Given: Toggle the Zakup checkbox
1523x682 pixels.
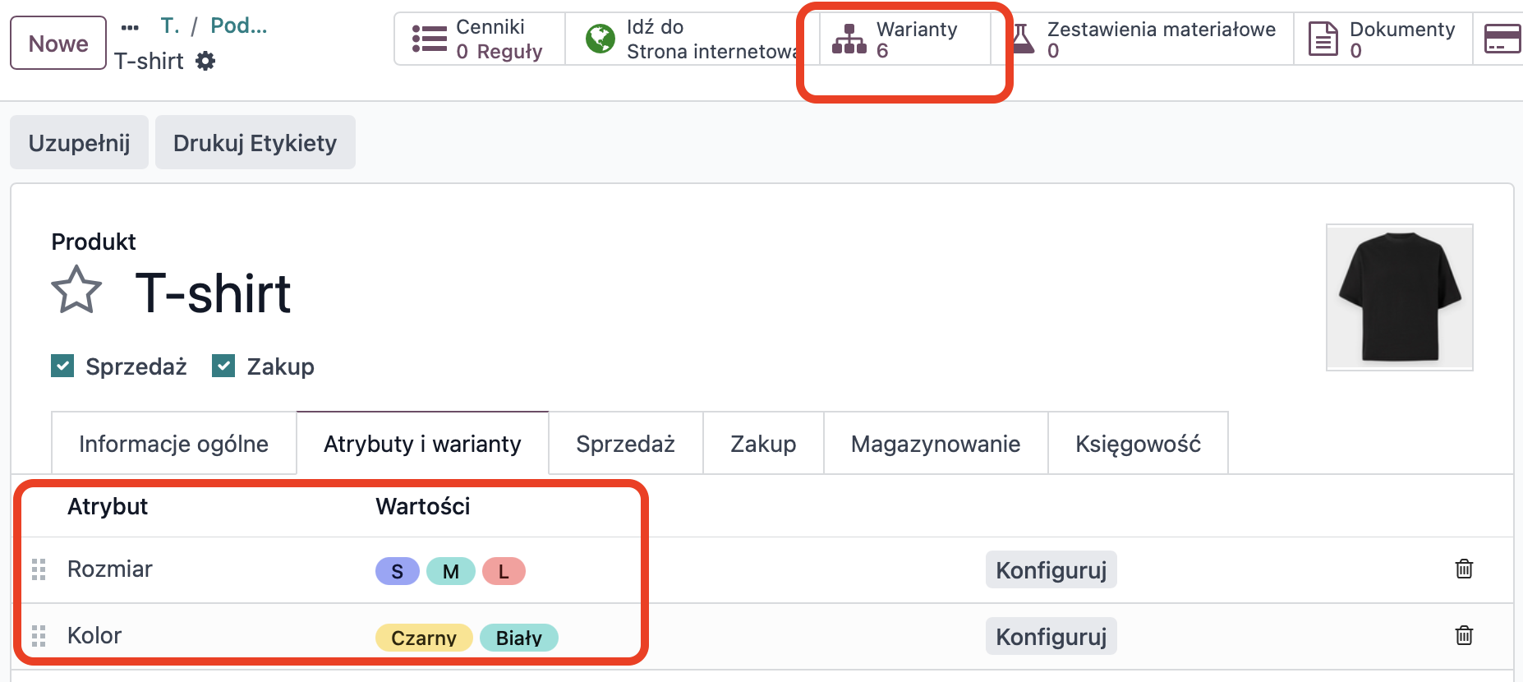Looking at the screenshot, I should pyautogui.click(x=223, y=366).
